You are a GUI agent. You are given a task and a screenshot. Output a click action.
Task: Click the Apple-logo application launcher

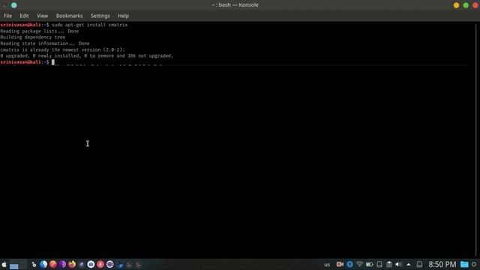(x=4, y=265)
